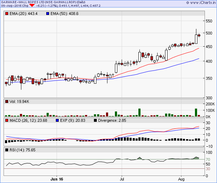Click the blue EMA (50) legend swatch
The image size is (217, 183).
(48, 14)
